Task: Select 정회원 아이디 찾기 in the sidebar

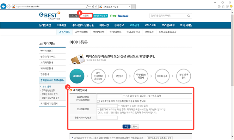Action: click(x=49, y=94)
